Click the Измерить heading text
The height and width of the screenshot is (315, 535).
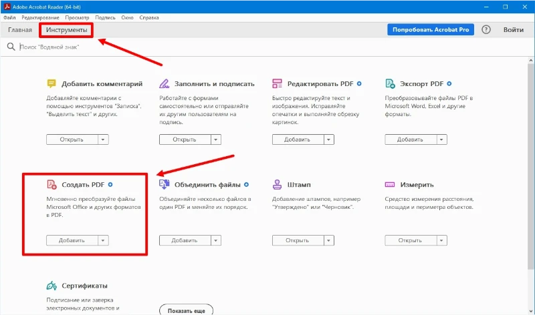click(417, 185)
